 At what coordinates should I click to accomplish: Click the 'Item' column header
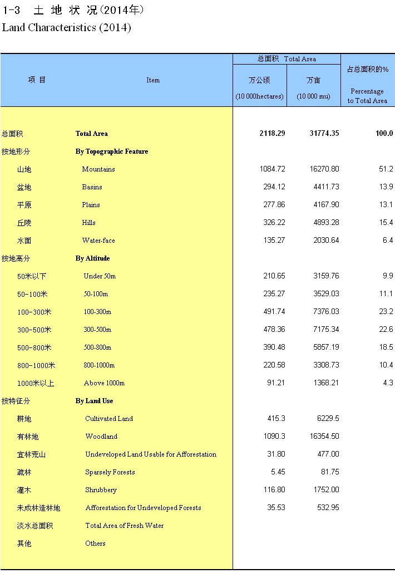tap(153, 80)
